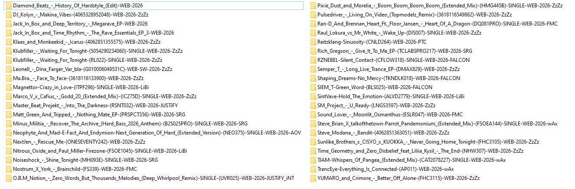This screenshot has height=189, width=575.
Task: Click folder icon of Pixie_Dust_and_Morelia Boom_Boom_Boom_Boom
Action: click(x=313, y=6)
